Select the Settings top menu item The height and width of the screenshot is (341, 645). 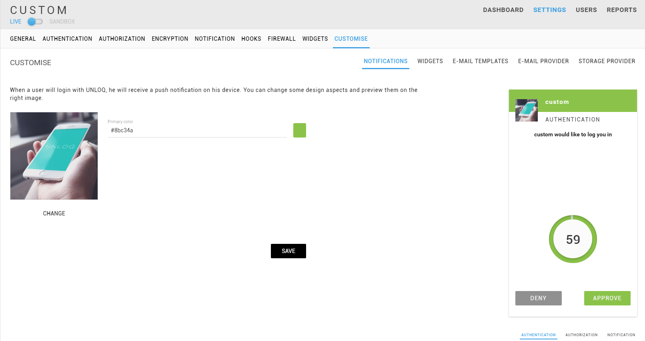[549, 10]
